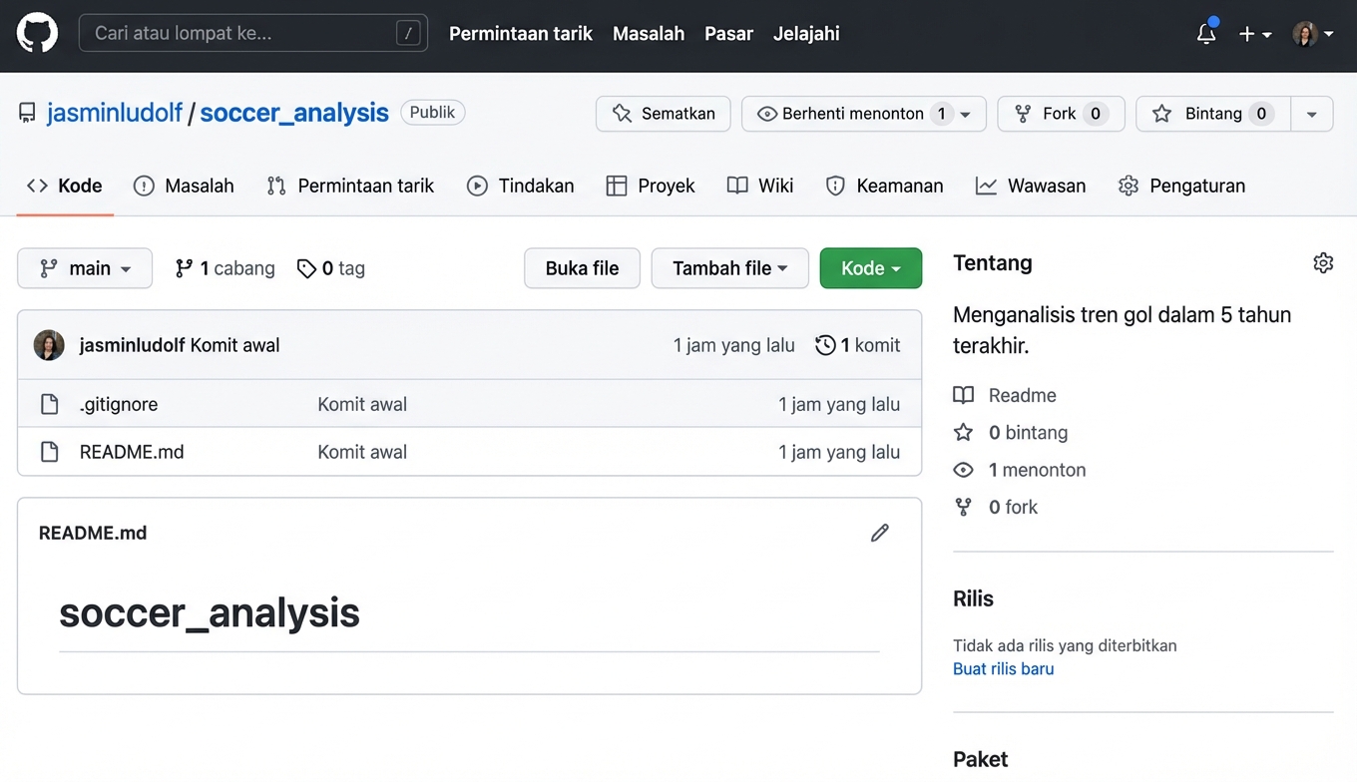Image resolution: width=1357 pixels, height=782 pixels.
Task: Open Pasar in the top navigation
Action: point(728,34)
